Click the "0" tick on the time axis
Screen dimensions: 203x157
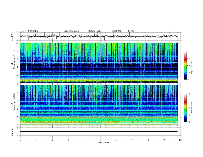point(20,140)
